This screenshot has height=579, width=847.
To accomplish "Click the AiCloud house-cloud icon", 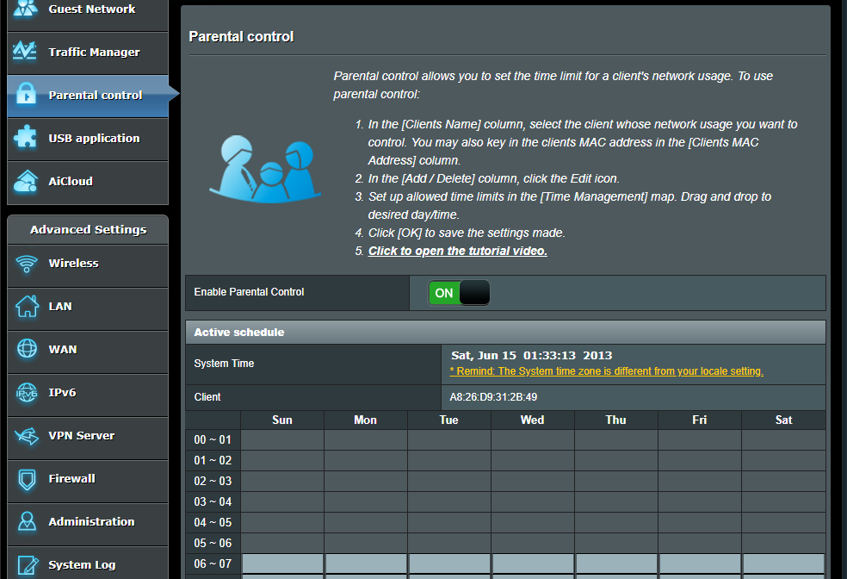I will (x=26, y=181).
